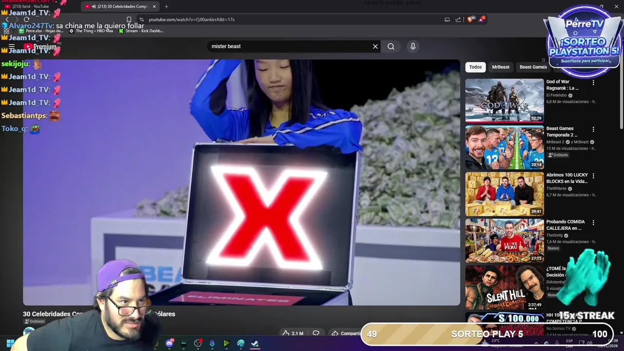Image resolution: width=624 pixels, height=351 pixels.
Task: Start voice search with microphone icon
Action: point(413,46)
